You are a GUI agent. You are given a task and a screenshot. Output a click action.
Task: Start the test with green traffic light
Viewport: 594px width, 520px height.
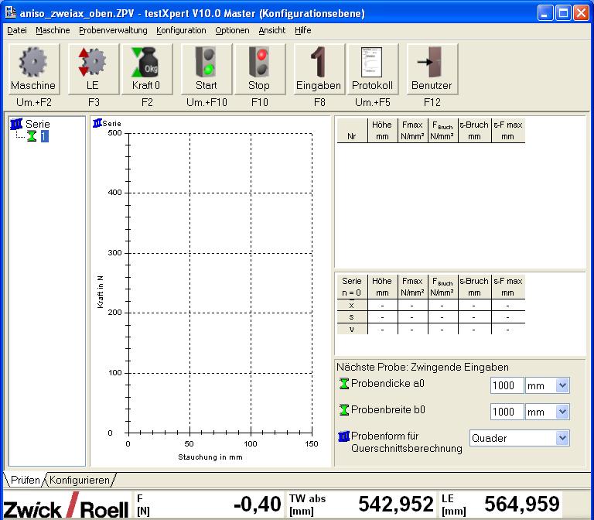point(207,69)
